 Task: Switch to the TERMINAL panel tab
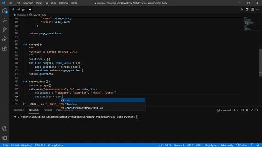34,110
